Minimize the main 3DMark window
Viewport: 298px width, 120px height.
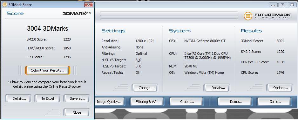pyautogui.click(x=273, y=5)
